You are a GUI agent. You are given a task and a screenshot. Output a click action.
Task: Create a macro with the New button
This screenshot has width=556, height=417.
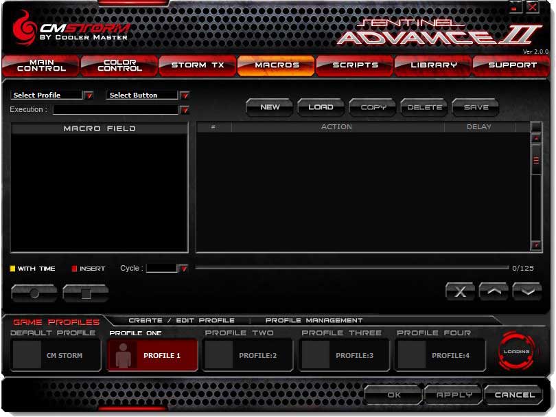pos(270,107)
